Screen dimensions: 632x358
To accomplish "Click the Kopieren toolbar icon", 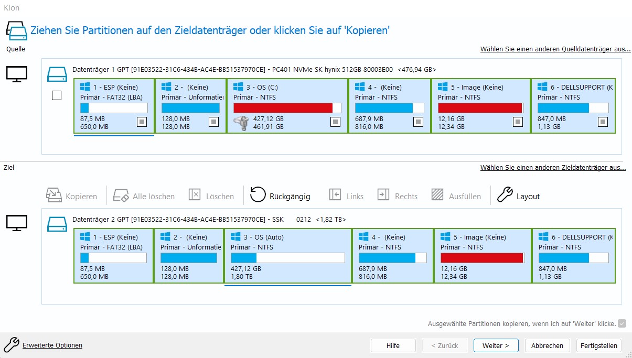I will click(x=54, y=196).
